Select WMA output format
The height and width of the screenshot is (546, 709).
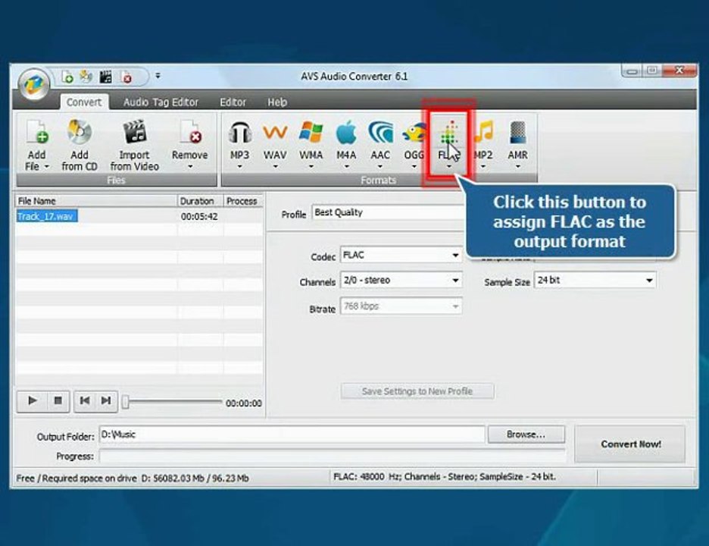tap(311, 145)
